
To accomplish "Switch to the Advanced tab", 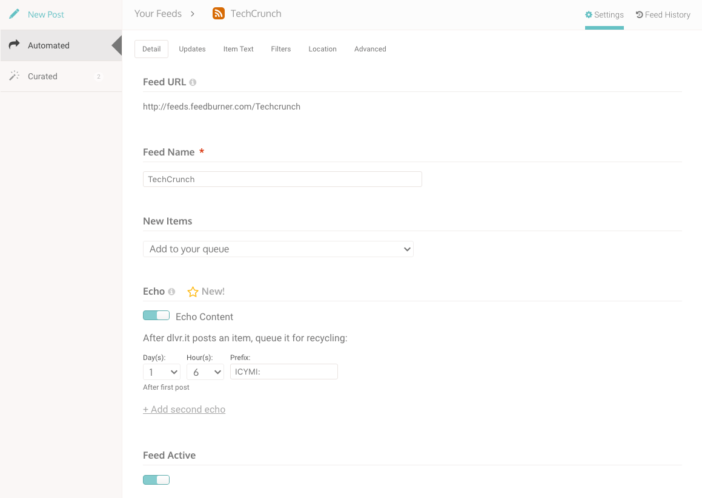I will coord(370,49).
